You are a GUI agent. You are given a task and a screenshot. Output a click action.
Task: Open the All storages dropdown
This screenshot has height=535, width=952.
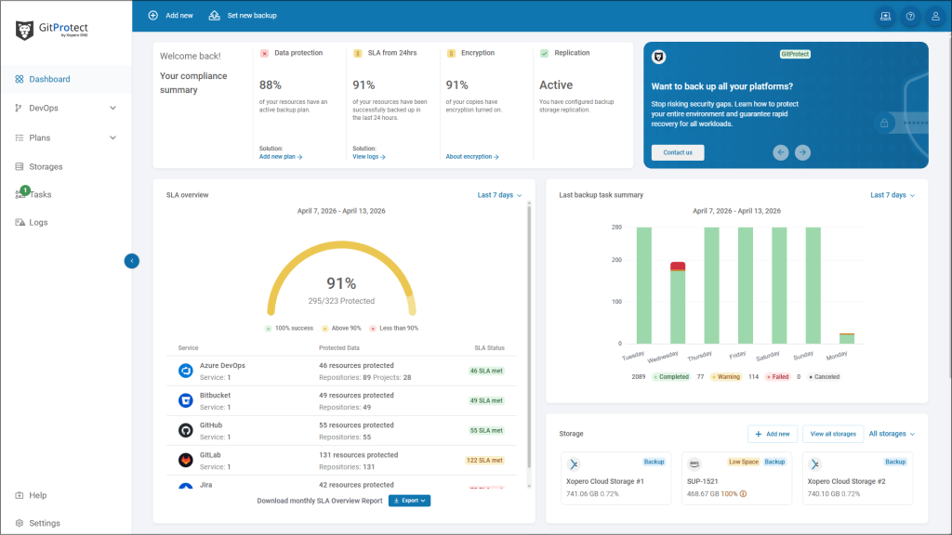(890, 433)
